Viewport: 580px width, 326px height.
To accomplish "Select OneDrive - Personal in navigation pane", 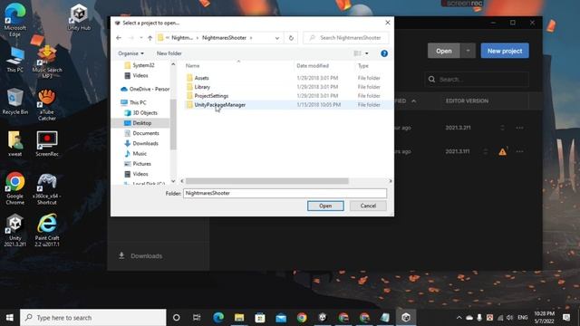I will point(145,89).
